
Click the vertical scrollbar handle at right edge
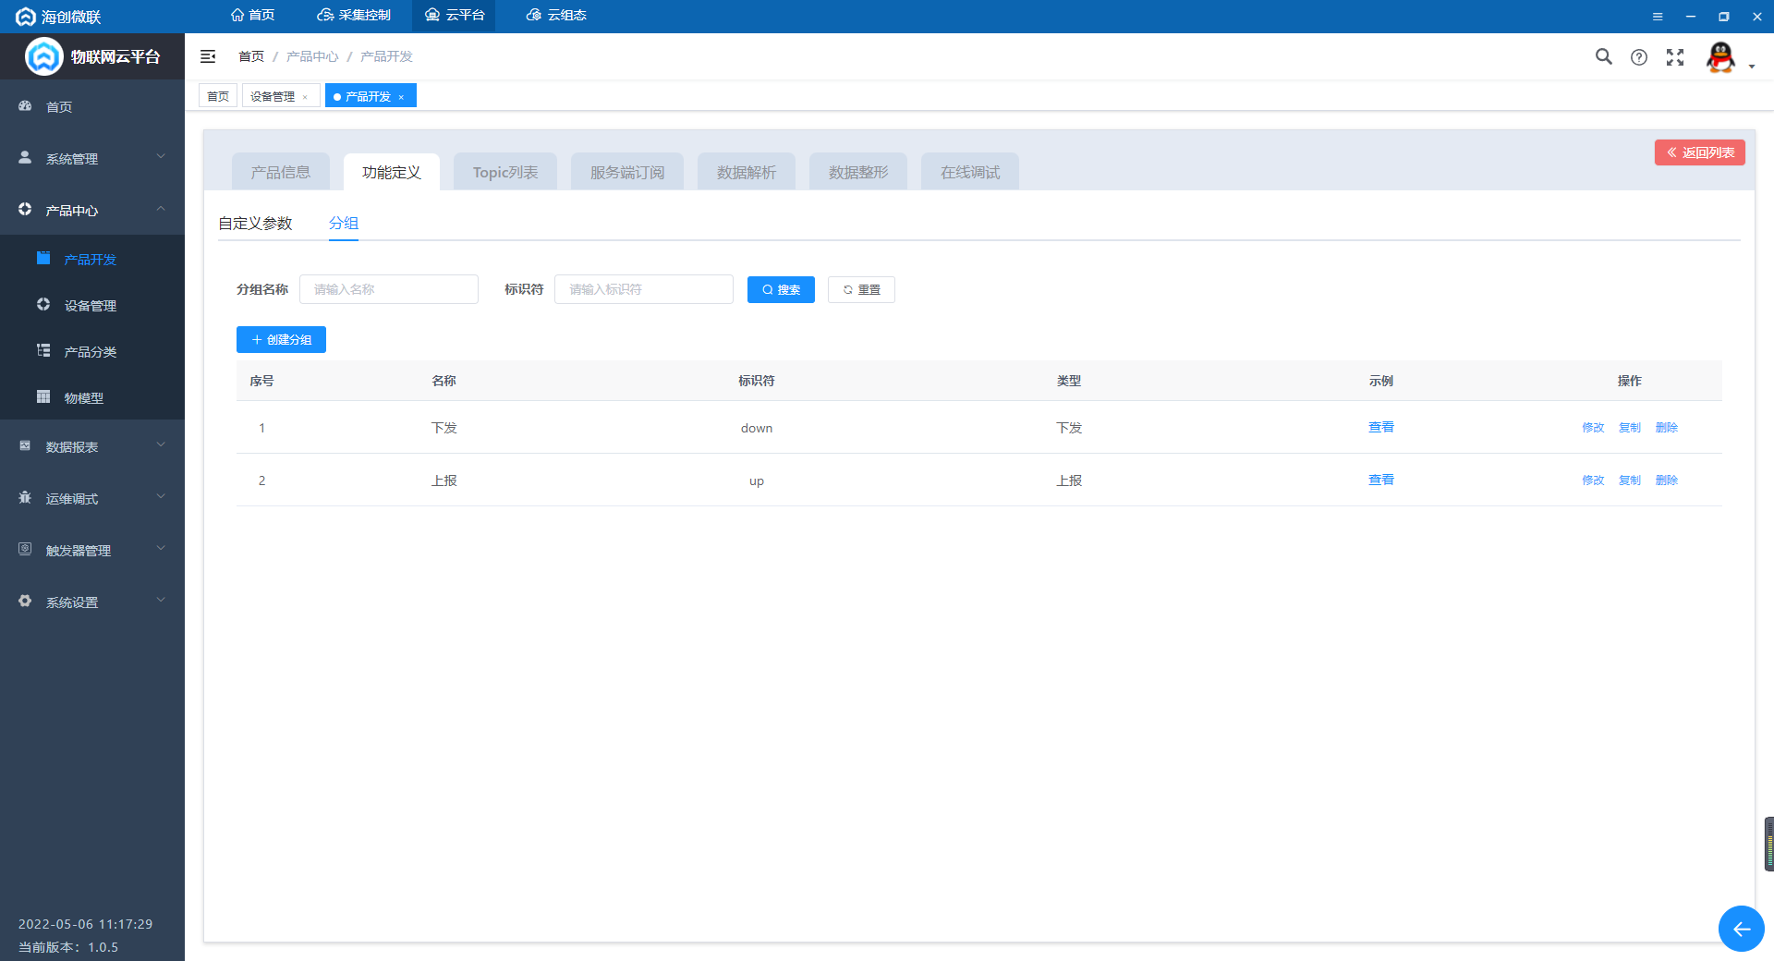(1769, 844)
